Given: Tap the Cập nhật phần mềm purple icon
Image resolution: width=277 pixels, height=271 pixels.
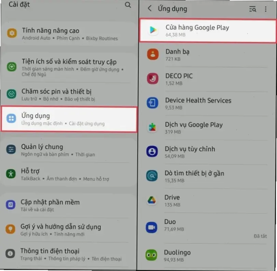Looking at the screenshot, I should pyautogui.click(x=11, y=205).
